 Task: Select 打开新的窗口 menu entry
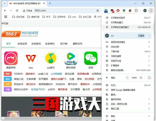[128, 22]
